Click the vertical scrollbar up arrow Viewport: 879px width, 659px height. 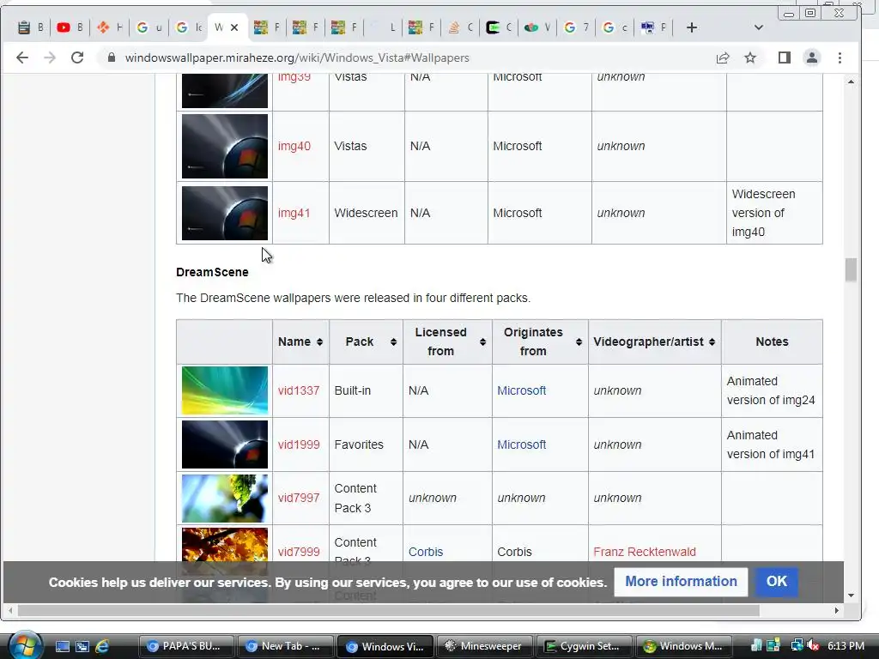coord(851,82)
